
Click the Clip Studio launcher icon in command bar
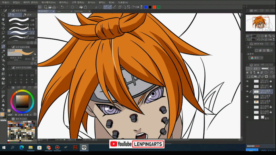tap(40, 7)
